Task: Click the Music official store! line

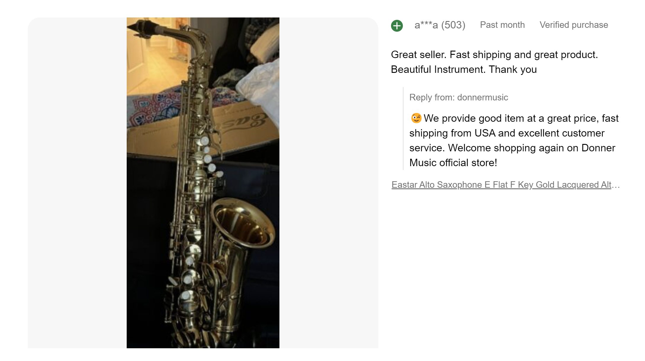Action: pyautogui.click(x=453, y=163)
